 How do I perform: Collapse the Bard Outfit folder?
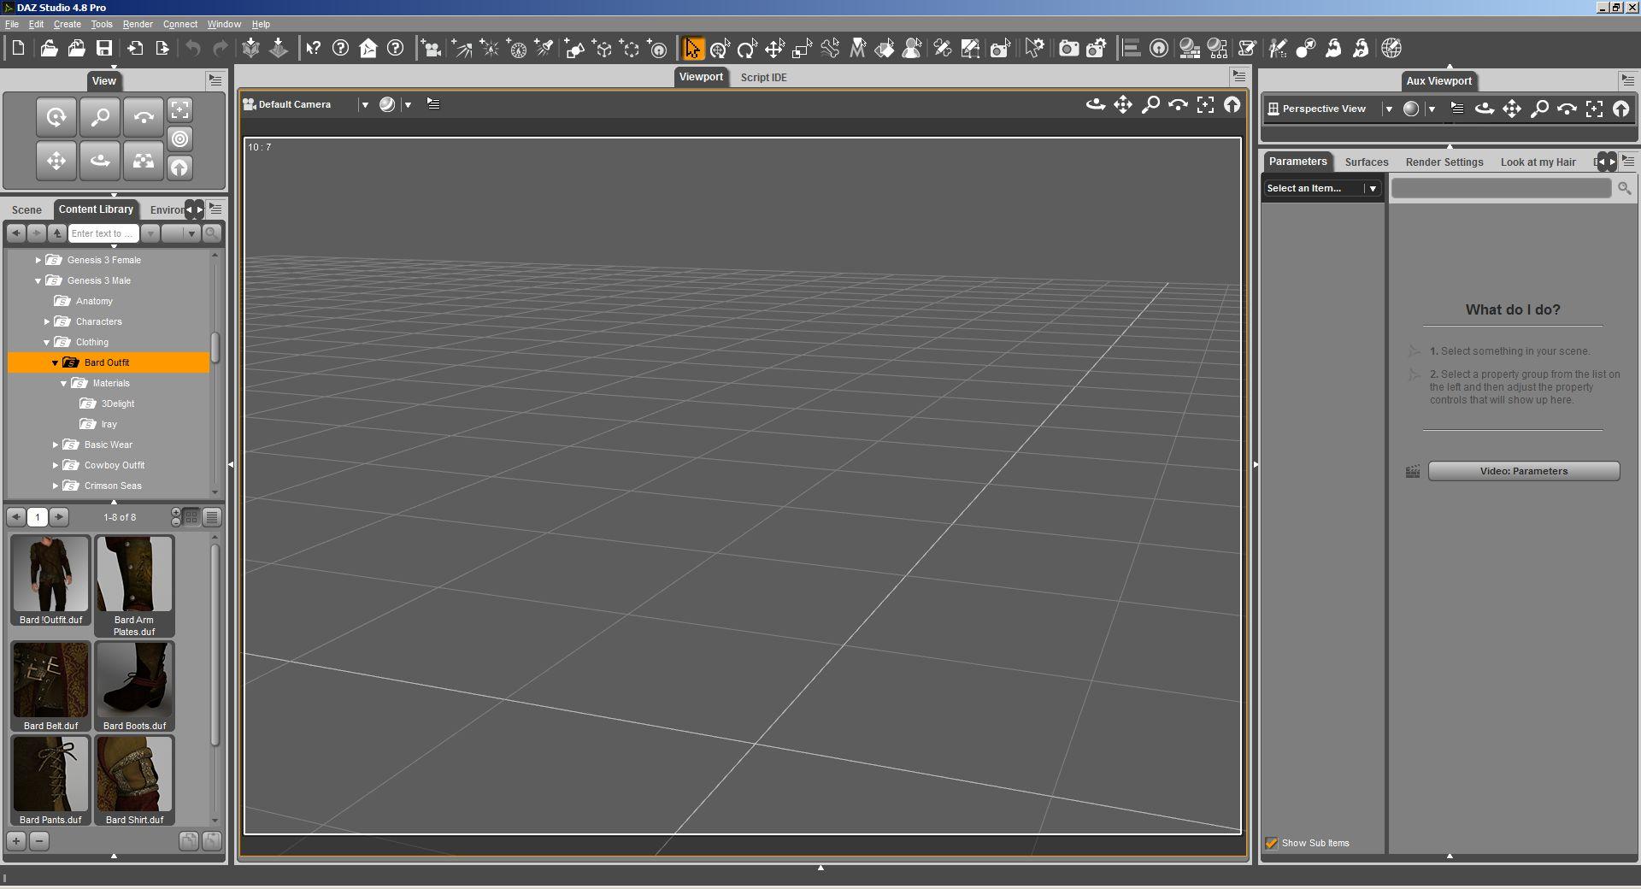[56, 362]
